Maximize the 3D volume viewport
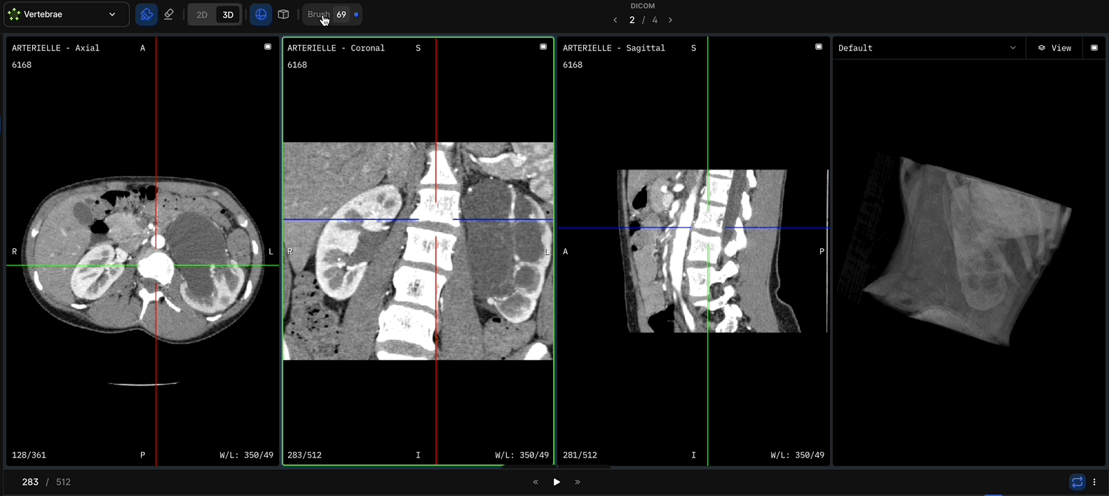Viewport: 1109px width, 496px height. 1094,48
